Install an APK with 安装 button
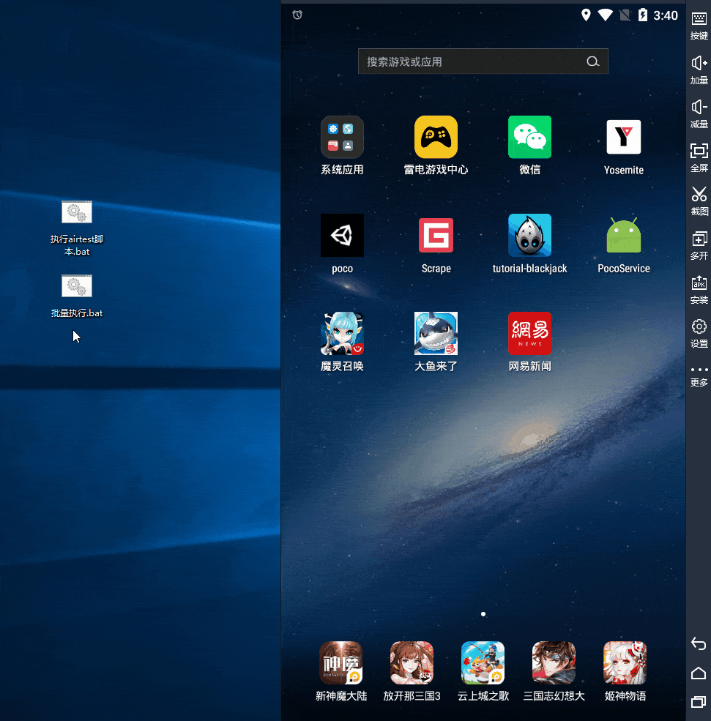The image size is (711, 721). tap(699, 290)
